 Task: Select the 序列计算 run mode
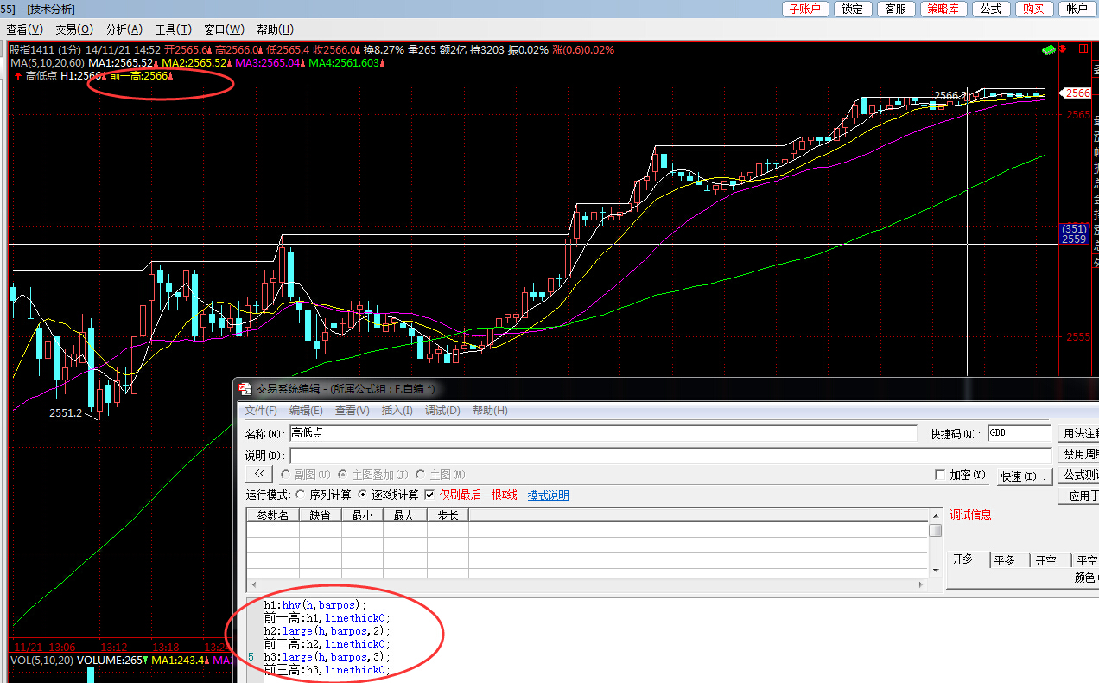pos(300,495)
